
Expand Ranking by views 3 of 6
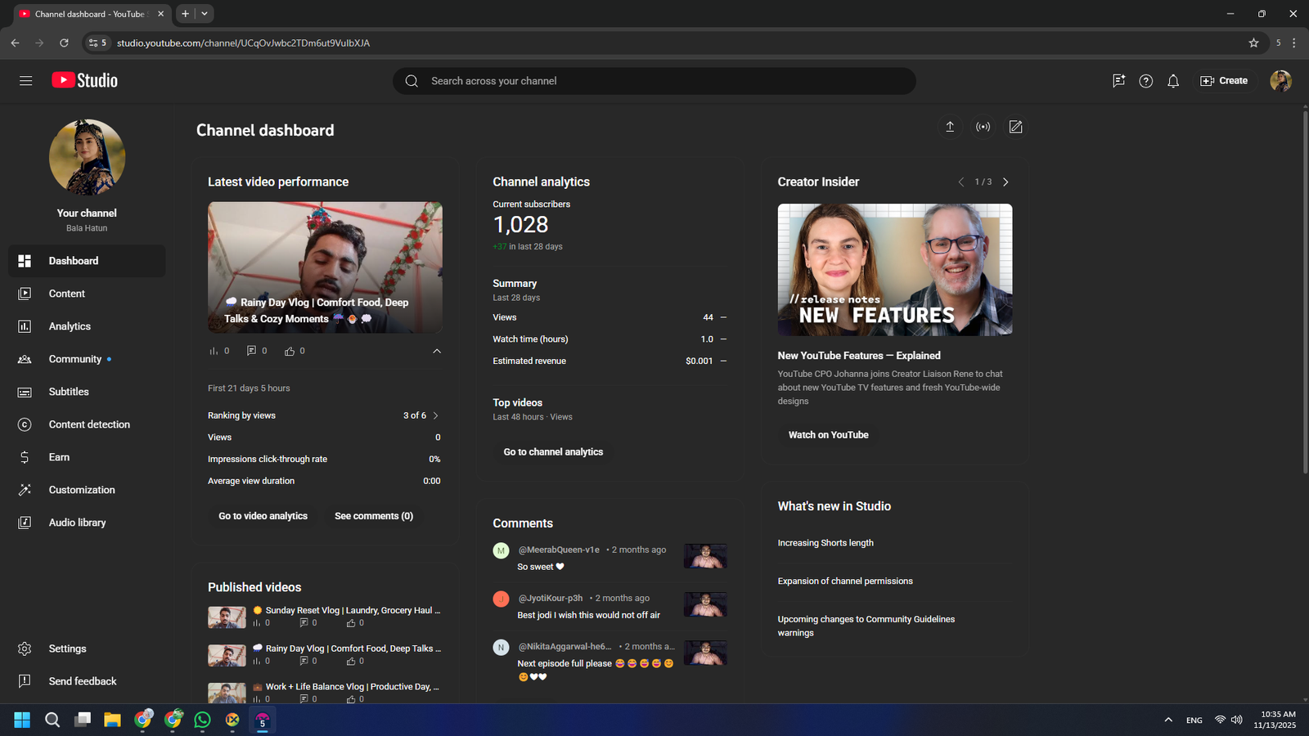click(x=435, y=415)
